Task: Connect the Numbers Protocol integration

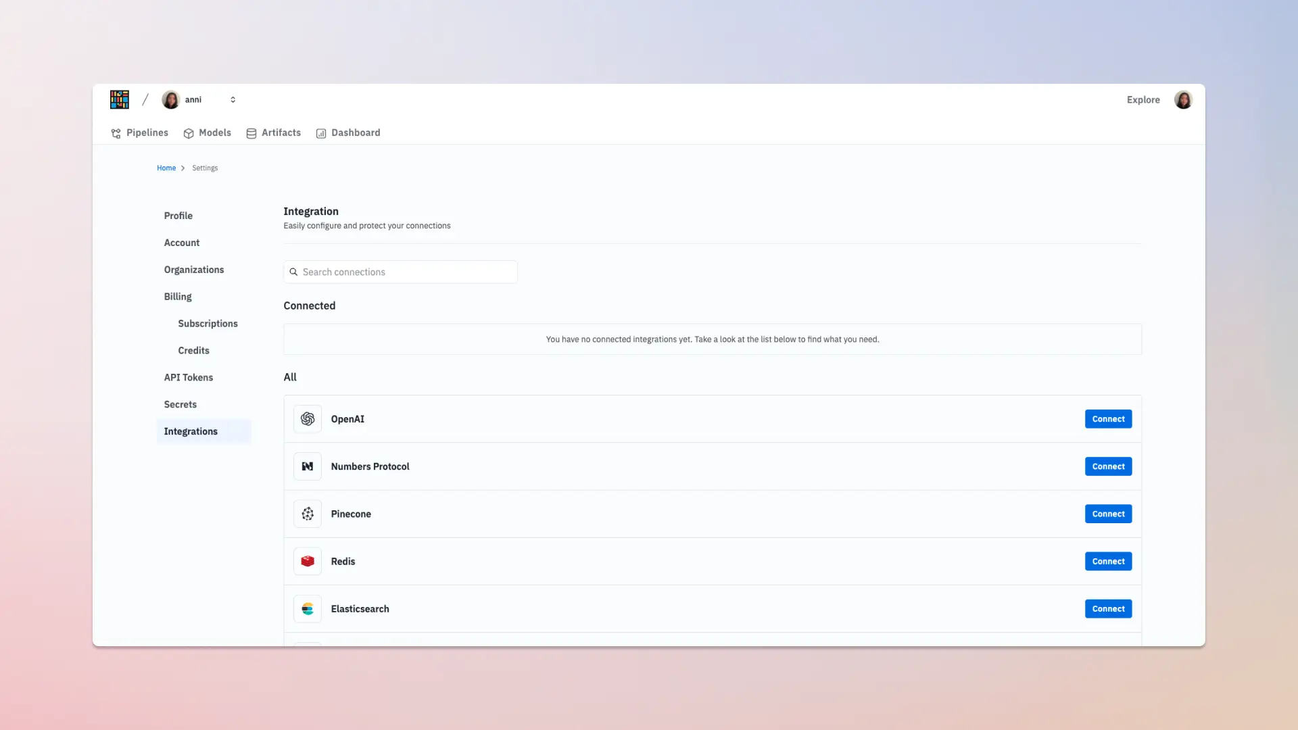Action: point(1108,466)
